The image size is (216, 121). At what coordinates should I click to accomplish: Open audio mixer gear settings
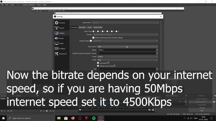coord(153,110)
